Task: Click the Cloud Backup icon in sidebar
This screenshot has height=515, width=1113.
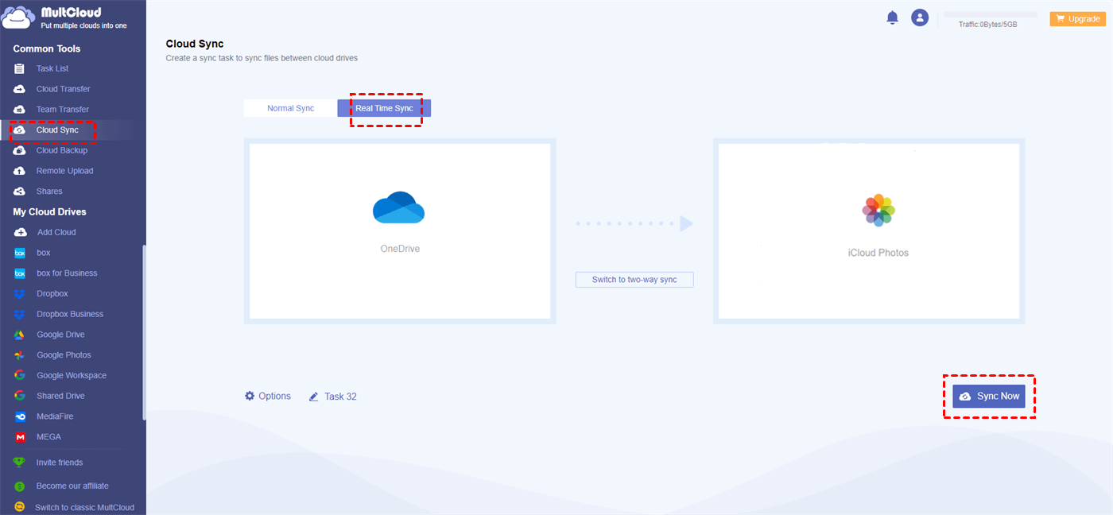Action: [20, 150]
